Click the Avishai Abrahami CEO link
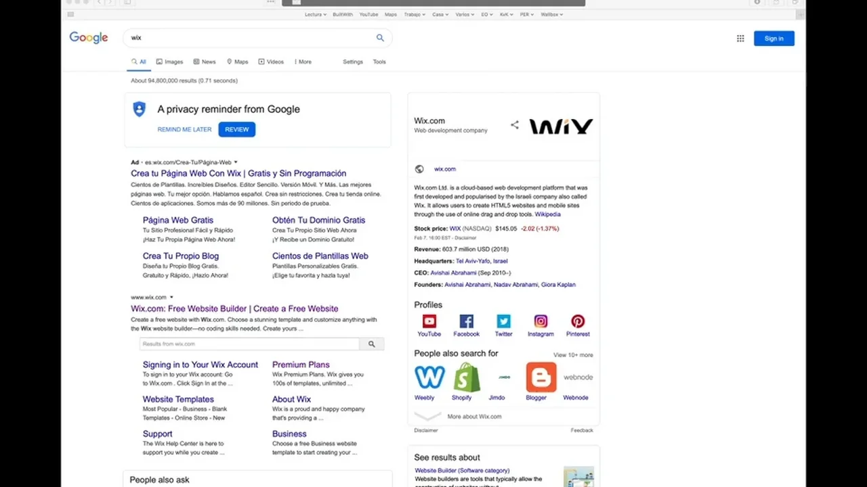 click(454, 273)
